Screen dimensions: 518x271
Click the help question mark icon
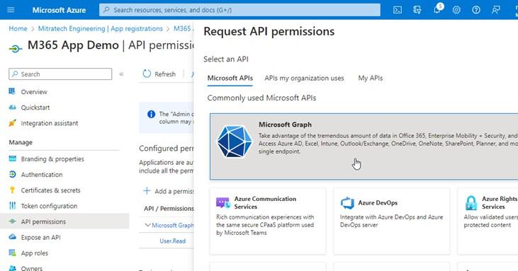pyautogui.click(x=476, y=10)
